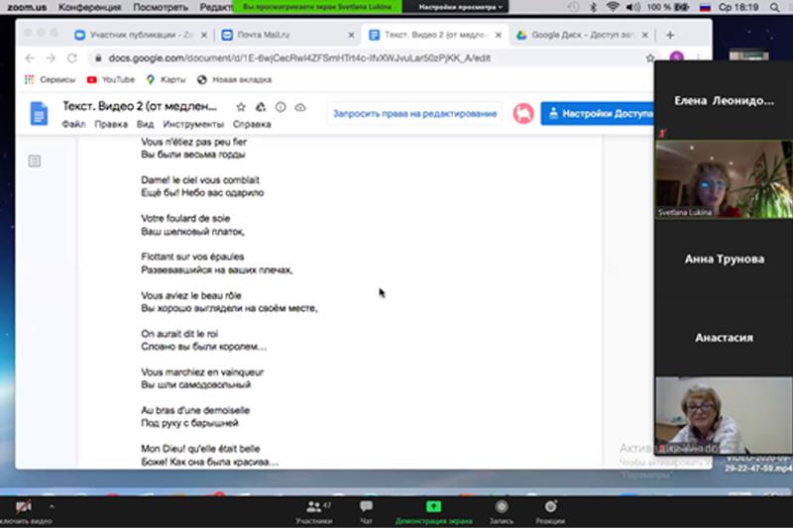Click the Google Docs home logo
This screenshot has height=528, width=793.
(39, 114)
